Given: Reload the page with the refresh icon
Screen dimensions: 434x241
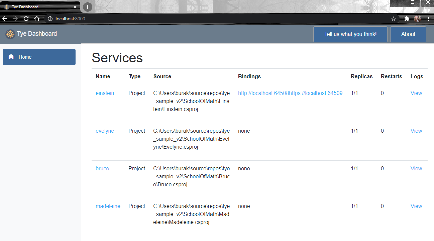Looking at the screenshot, I should 26,19.
